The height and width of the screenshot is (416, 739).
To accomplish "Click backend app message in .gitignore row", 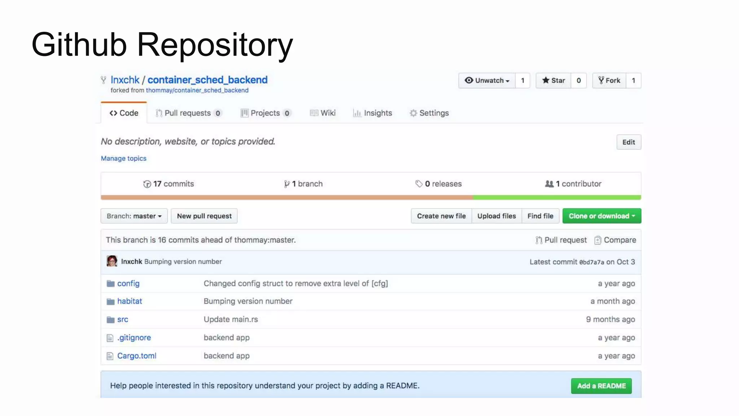I will [x=227, y=338].
